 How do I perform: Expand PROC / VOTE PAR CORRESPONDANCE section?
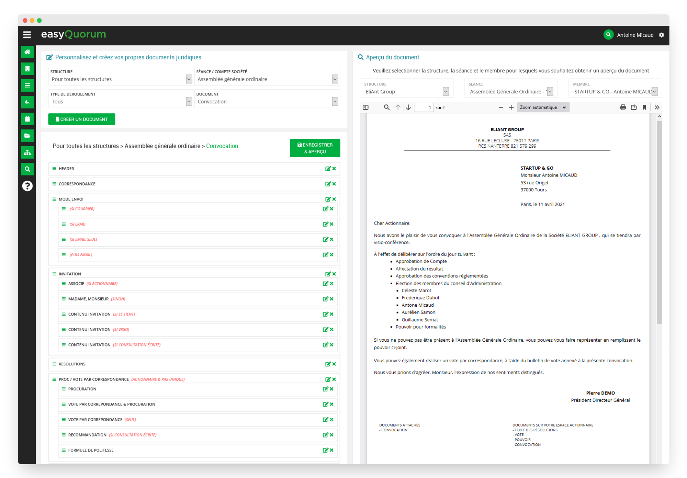click(54, 379)
